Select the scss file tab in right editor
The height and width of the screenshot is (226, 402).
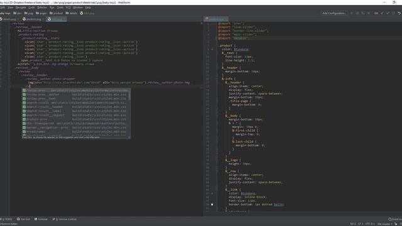pyautogui.click(x=215, y=19)
